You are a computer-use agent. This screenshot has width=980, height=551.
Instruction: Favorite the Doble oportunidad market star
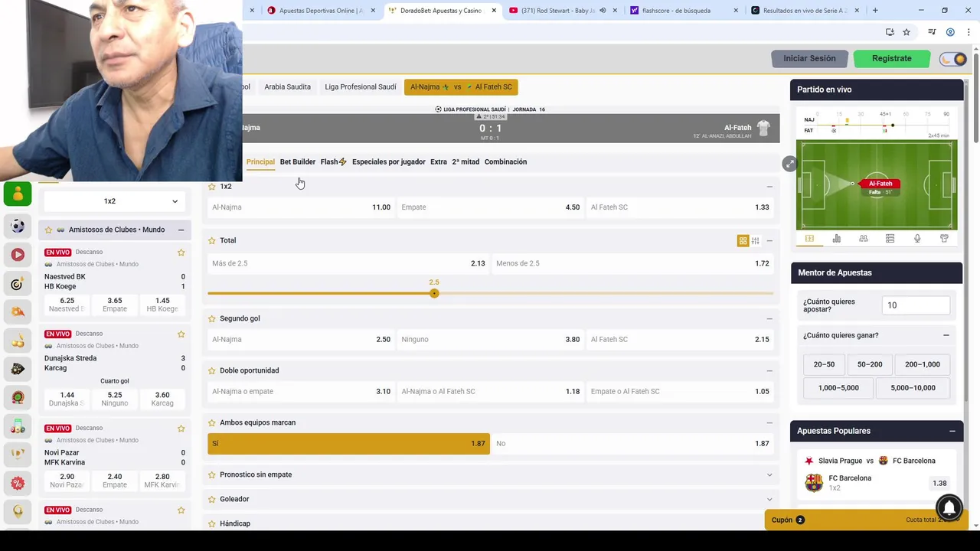(212, 370)
